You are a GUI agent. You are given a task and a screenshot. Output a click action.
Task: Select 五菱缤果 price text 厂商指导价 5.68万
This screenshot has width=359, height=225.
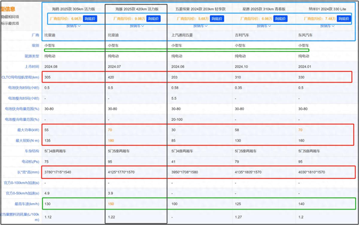click(x=193, y=19)
